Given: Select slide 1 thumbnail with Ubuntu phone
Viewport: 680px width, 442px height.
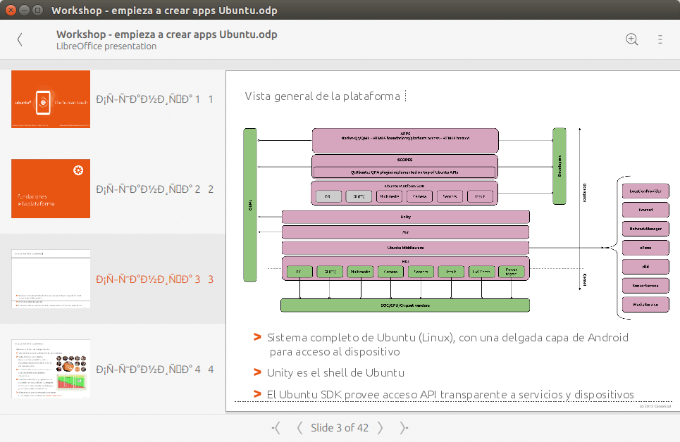Looking at the screenshot, I should pos(51,99).
